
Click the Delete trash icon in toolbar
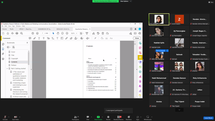(103, 33)
